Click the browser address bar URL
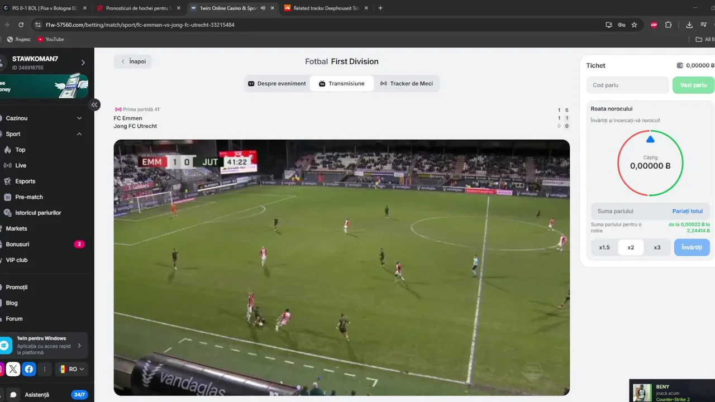The image size is (715, 402). (x=140, y=25)
